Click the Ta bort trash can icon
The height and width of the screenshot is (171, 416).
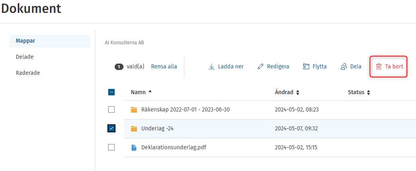click(379, 66)
